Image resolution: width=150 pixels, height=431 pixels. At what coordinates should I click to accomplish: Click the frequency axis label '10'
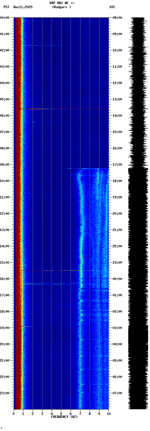pyautogui.click(x=109, y=414)
